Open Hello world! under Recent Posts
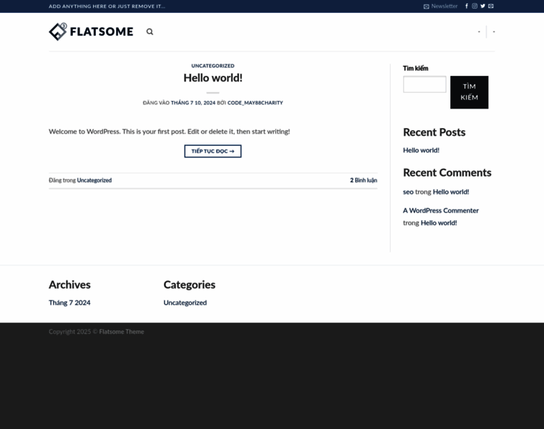Image resolution: width=544 pixels, height=429 pixels. pos(421,150)
